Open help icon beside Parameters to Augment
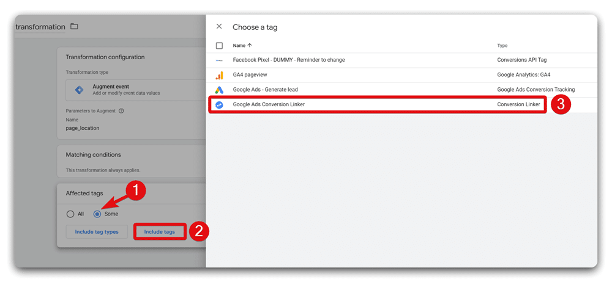 tap(121, 111)
